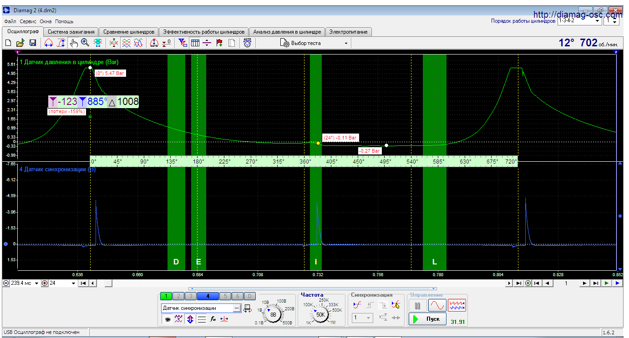Open the sync channel dropdown showing 1
This screenshot has width=629, height=338.
pos(362,318)
